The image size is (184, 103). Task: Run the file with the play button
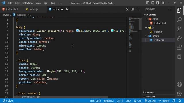(127, 9)
